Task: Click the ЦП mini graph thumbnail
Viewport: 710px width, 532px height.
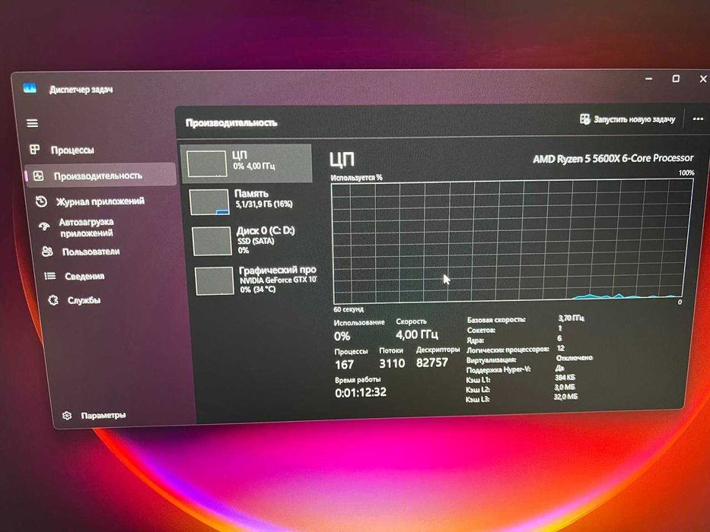Action: 207,163
